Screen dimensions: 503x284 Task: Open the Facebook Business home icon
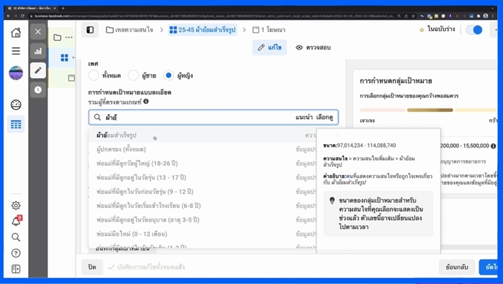tap(16, 32)
